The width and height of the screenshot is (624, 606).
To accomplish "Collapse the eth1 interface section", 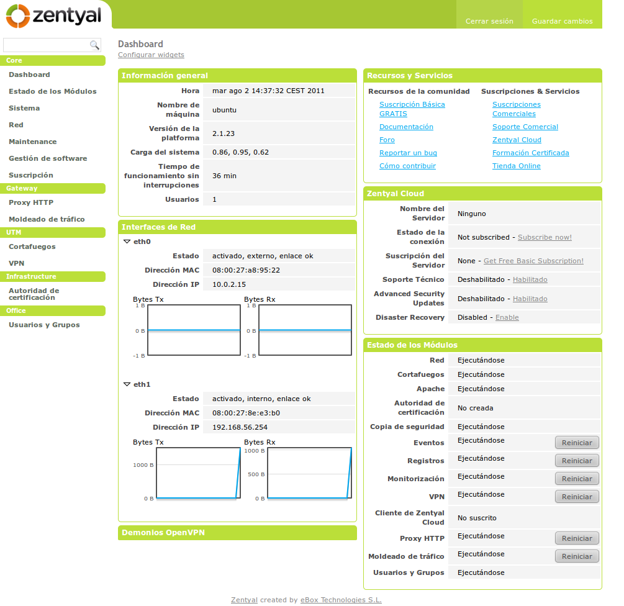I will tap(127, 384).
